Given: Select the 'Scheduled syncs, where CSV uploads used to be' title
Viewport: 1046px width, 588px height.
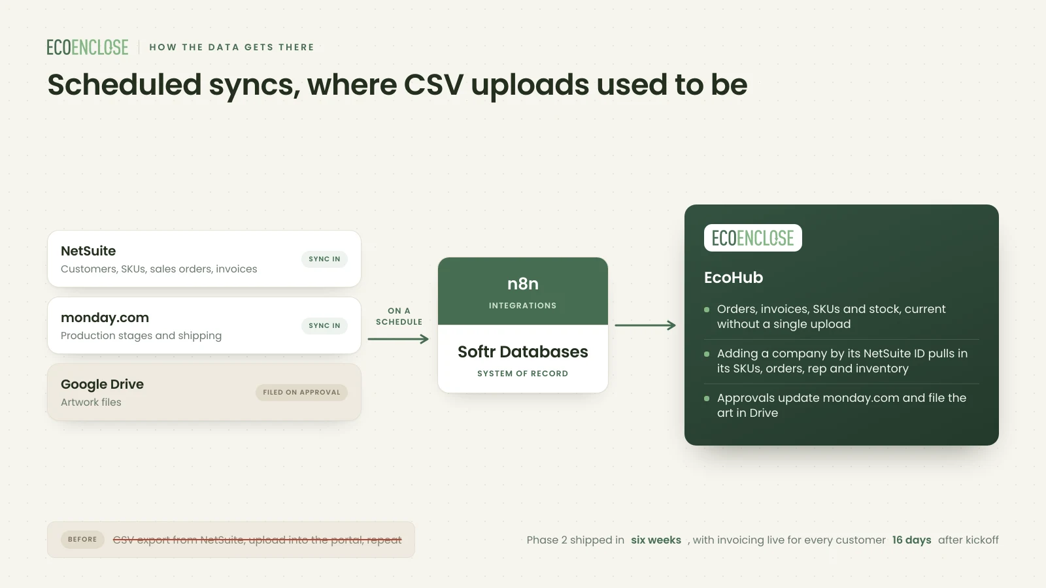Looking at the screenshot, I should 397,85.
